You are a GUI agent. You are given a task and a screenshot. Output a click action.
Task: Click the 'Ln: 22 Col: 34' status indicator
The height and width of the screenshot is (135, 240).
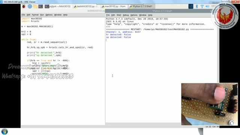coord(212,127)
